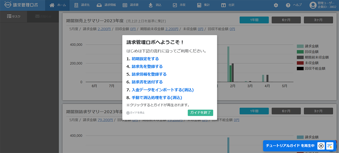The image size is (339, 153).
Task: Select the 消込 download-arrow icon
Action: 151,5
